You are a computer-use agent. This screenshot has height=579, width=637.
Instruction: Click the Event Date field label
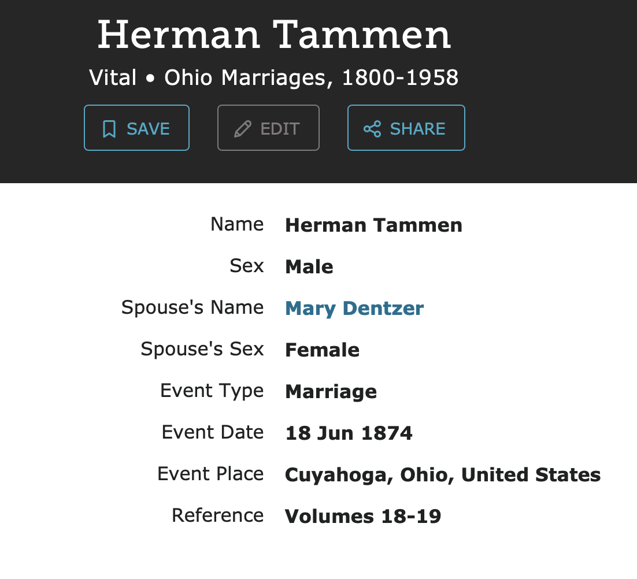(213, 432)
